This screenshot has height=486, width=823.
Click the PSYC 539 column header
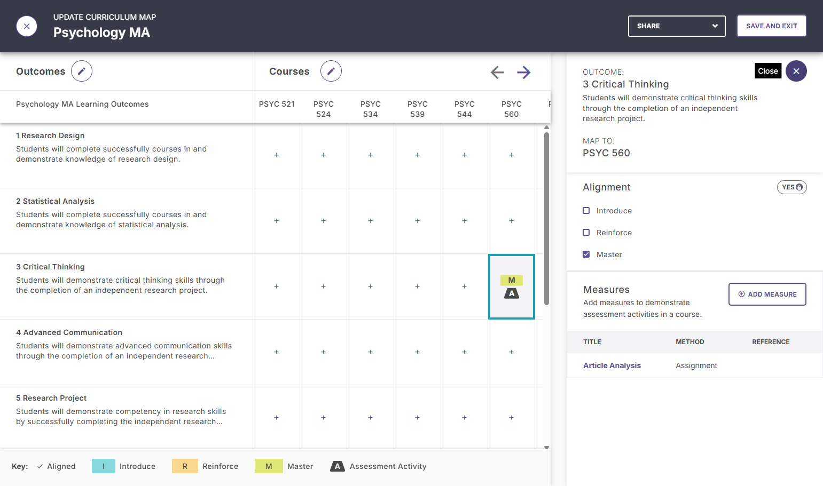pyautogui.click(x=417, y=109)
